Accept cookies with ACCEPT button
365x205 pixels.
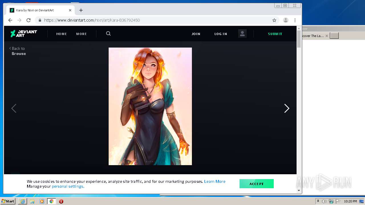coord(257,184)
